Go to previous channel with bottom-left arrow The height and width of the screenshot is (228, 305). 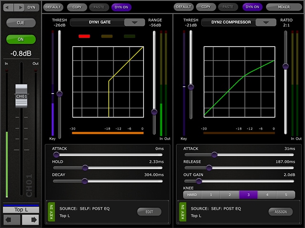(x=12, y=220)
